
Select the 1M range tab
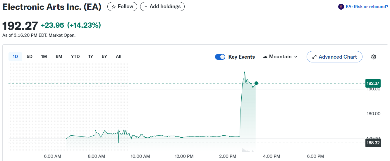point(44,57)
